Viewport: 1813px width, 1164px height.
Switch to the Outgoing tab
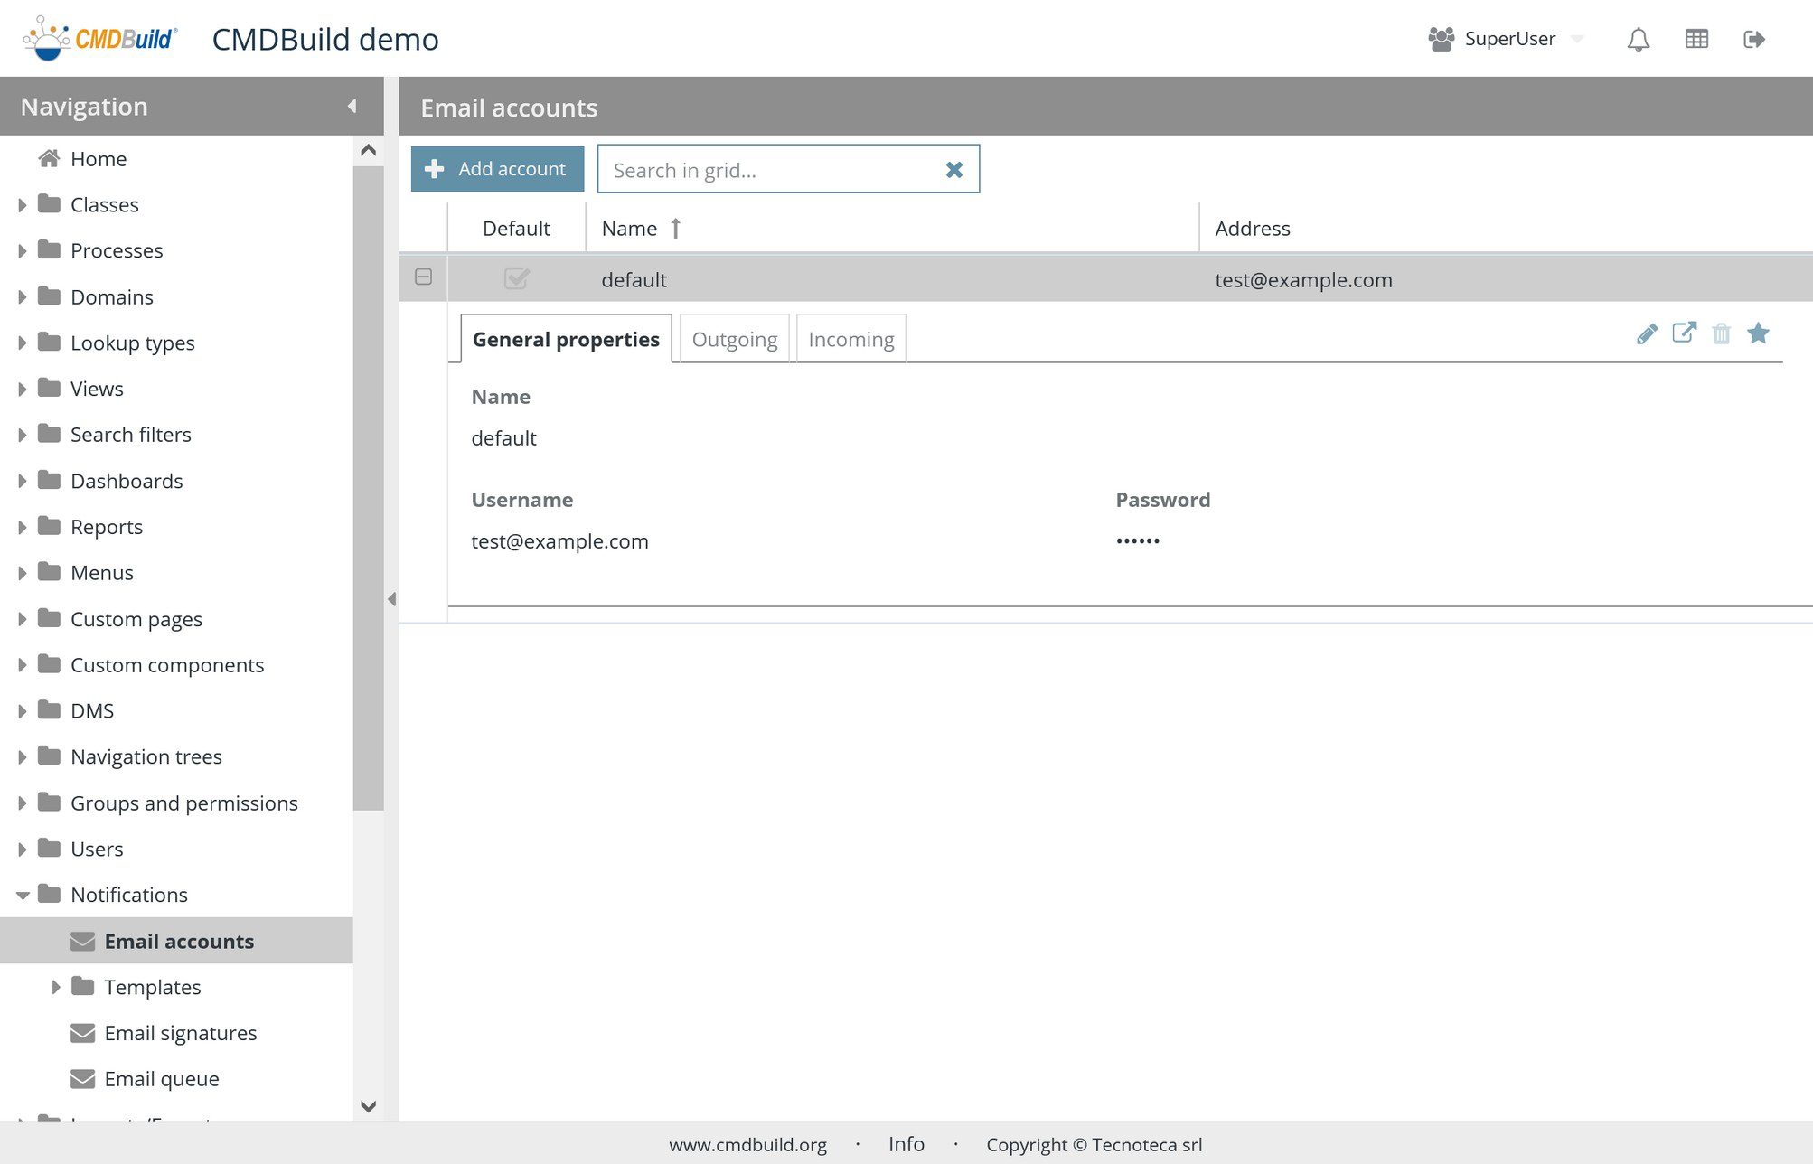(x=734, y=339)
